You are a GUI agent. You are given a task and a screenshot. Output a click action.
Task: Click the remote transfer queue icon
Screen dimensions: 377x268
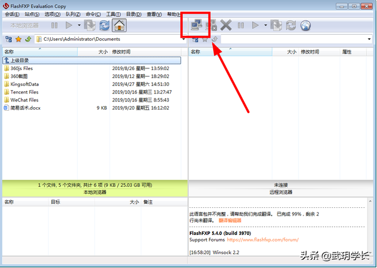276,25
